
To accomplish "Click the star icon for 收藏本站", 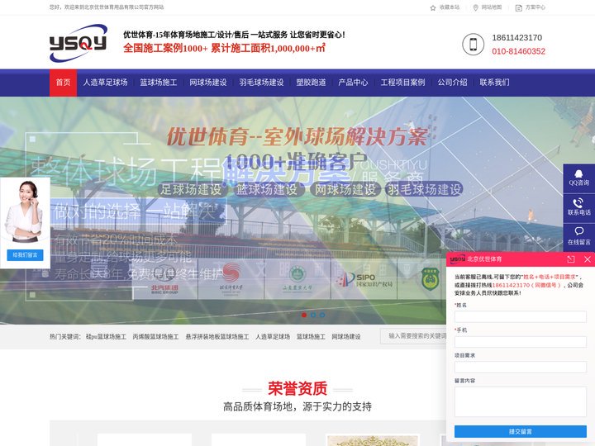I will 433,7.
